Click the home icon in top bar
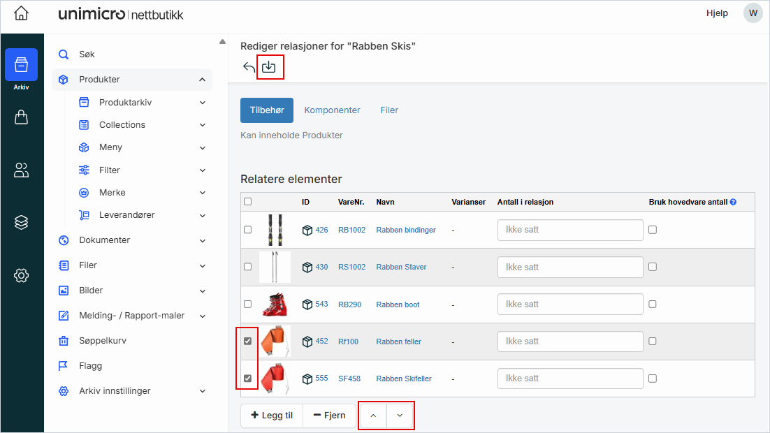Image resolution: width=770 pixels, height=433 pixels. [x=22, y=13]
